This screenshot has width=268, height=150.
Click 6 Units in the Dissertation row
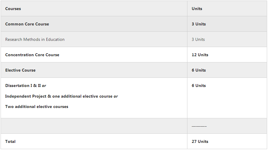tap(199, 86)
